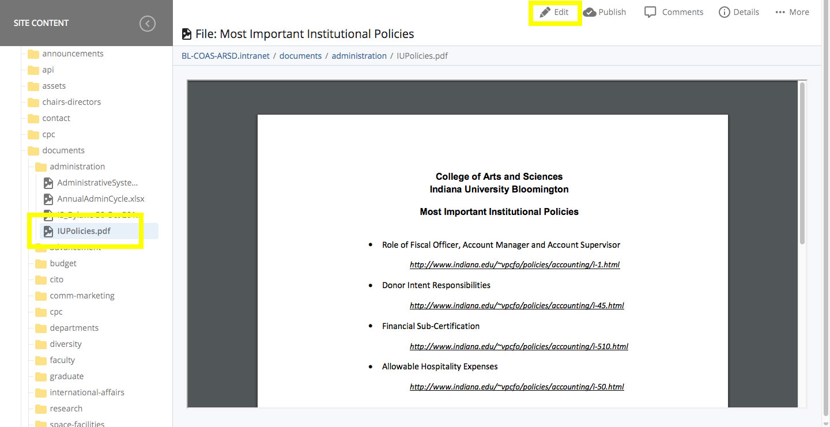Open the AdministrativeSyste... file
830x427 pixels.
(98, 183)
